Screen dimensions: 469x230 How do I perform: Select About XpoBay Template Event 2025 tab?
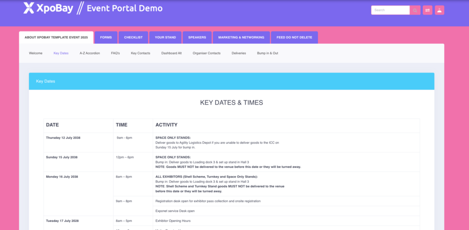click(x=56, y=37)
